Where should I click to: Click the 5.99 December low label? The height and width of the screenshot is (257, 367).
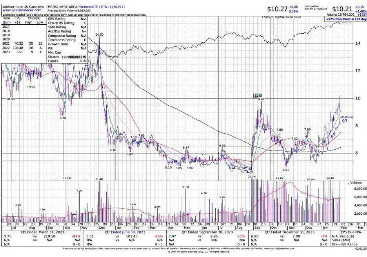pos(316,155)
